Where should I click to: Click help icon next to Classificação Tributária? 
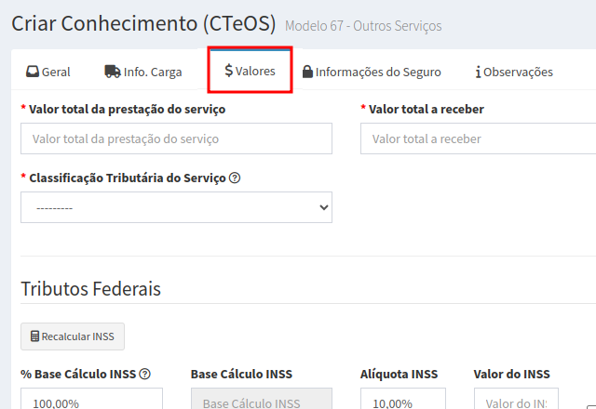(x=235, y=178)
